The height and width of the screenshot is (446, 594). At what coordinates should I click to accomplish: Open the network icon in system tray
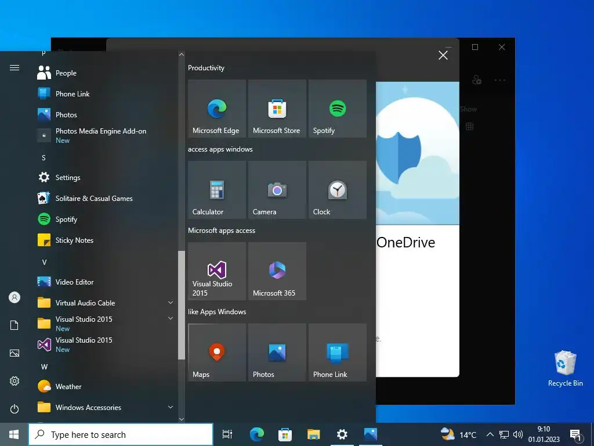pos(504,434)
